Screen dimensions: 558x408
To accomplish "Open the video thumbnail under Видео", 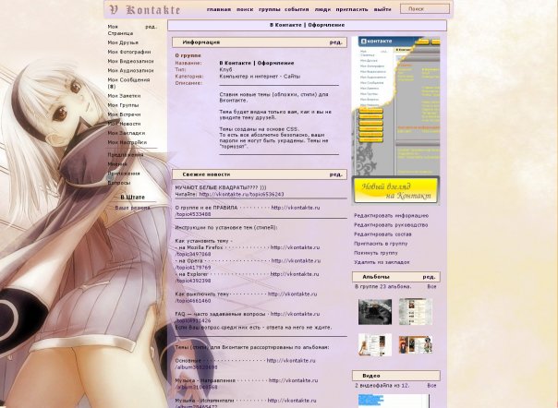I will point(394,401).
